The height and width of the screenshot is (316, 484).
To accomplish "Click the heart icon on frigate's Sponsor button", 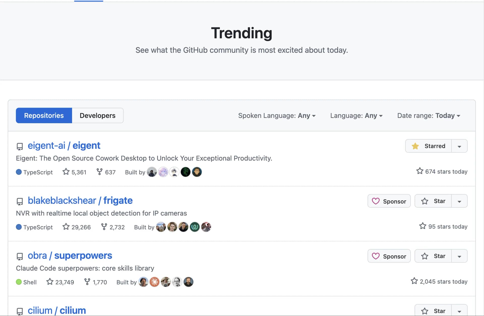I will tap(376, 201).
